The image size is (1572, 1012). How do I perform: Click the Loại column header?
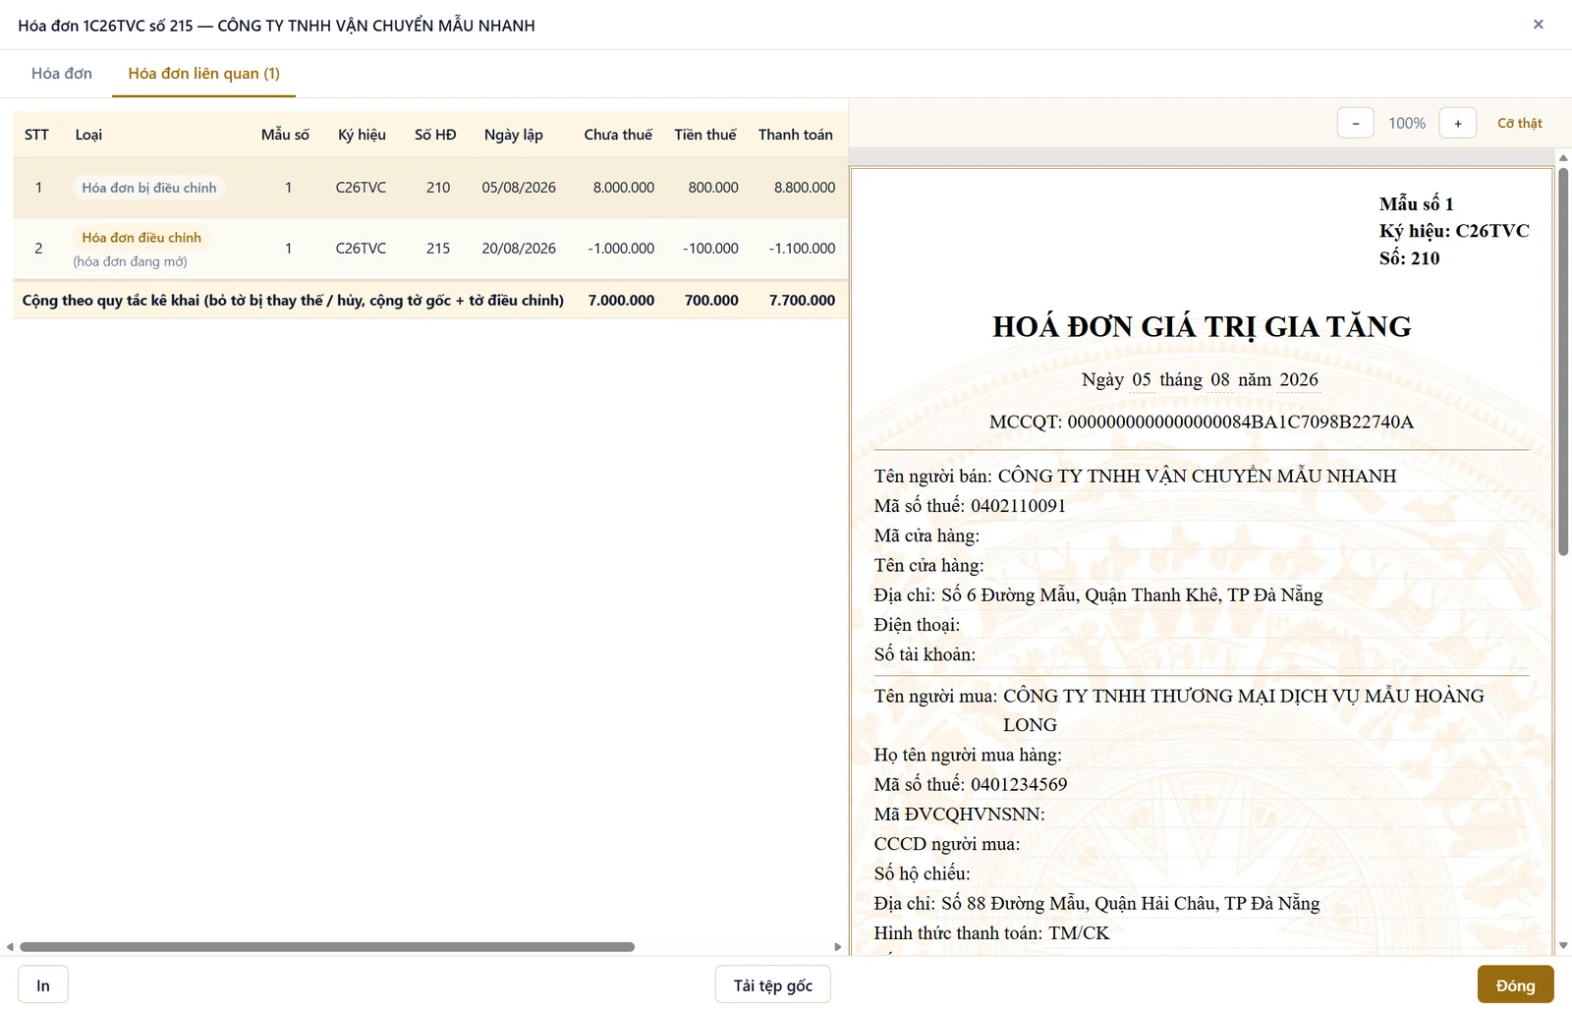88,135
